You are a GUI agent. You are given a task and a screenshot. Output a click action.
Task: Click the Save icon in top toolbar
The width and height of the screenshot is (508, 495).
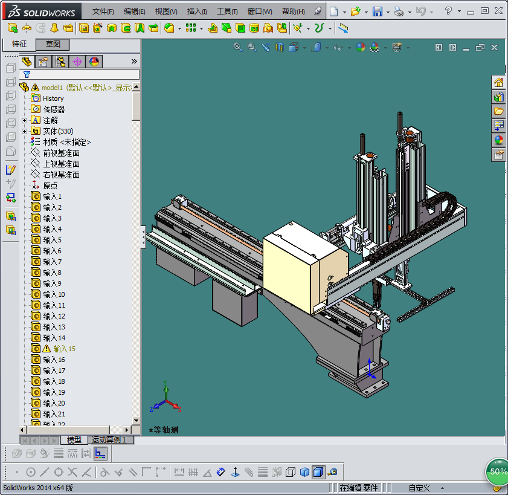click(377, 11)
